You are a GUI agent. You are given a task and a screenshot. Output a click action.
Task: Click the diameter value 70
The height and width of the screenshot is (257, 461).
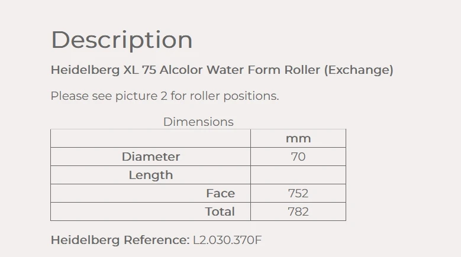coord(298,157)
